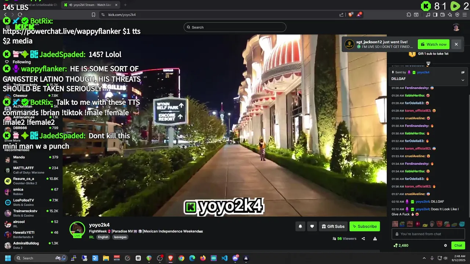Follow channel with the heart icon
The height and width of the screenshot is (264, 470).
click(x=312, y=226)
